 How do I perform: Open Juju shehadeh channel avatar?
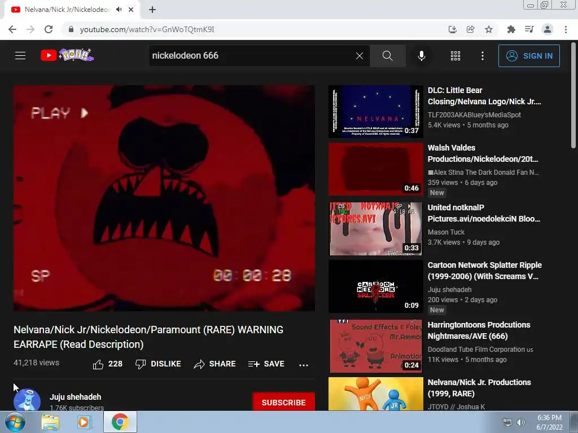27,401
